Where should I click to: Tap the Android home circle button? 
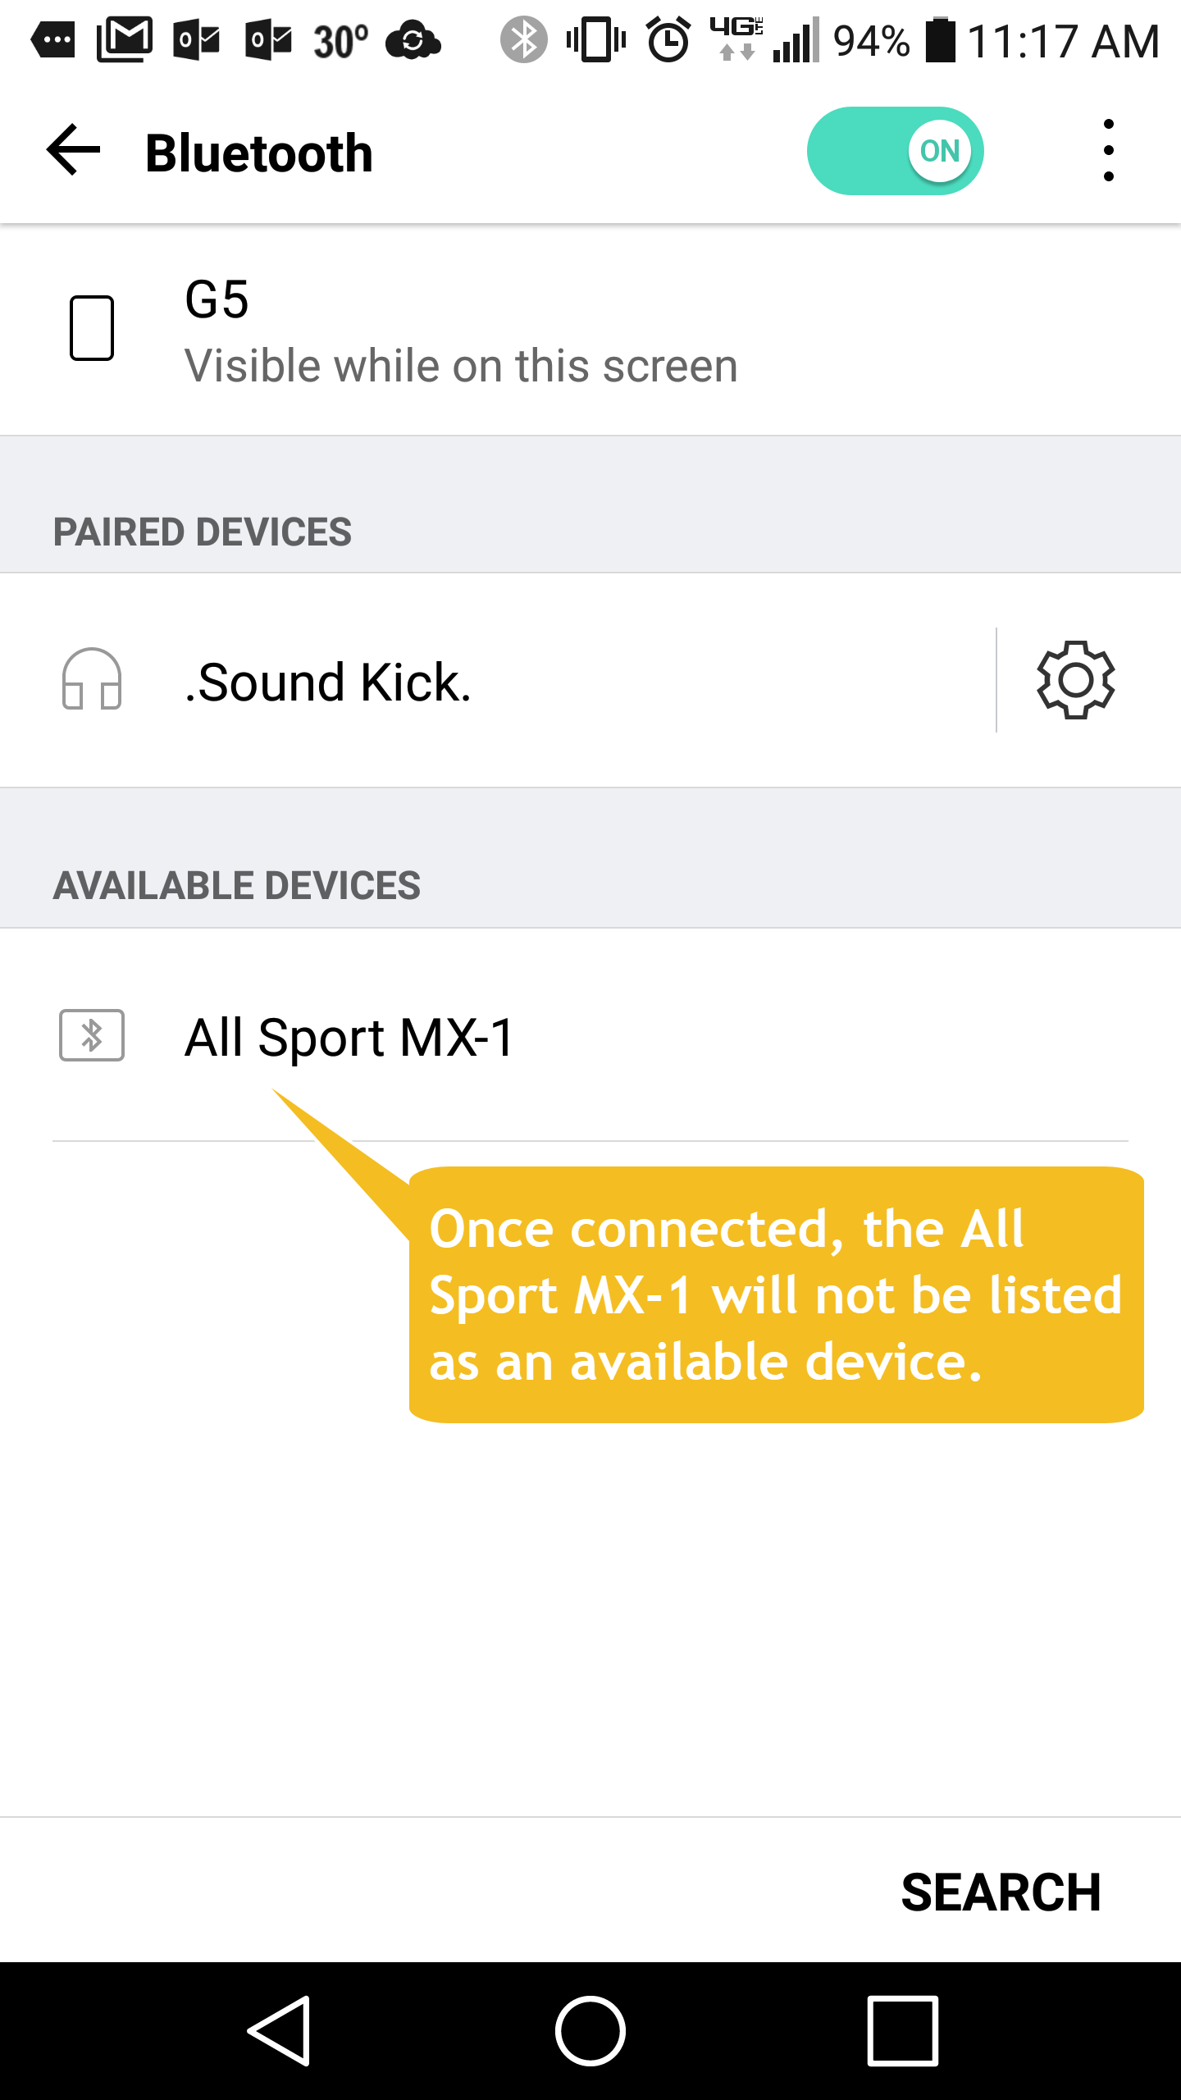(590, 2030)
